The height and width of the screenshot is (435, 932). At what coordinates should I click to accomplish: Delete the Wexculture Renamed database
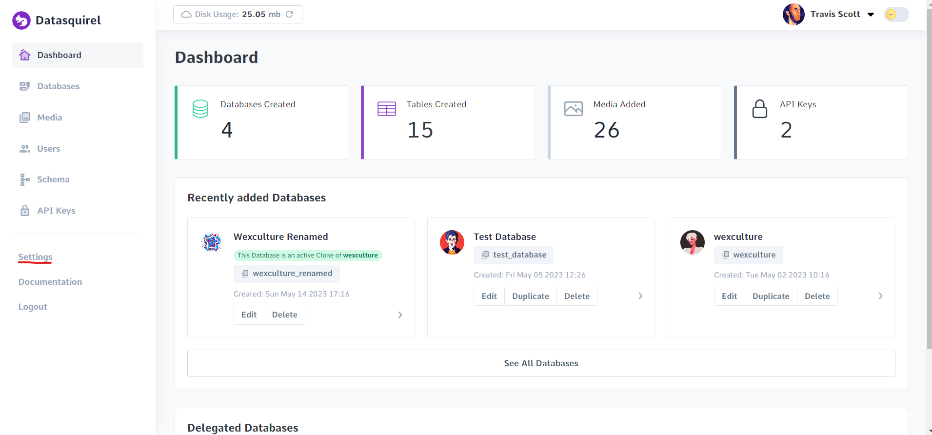(x=285, y=315)
